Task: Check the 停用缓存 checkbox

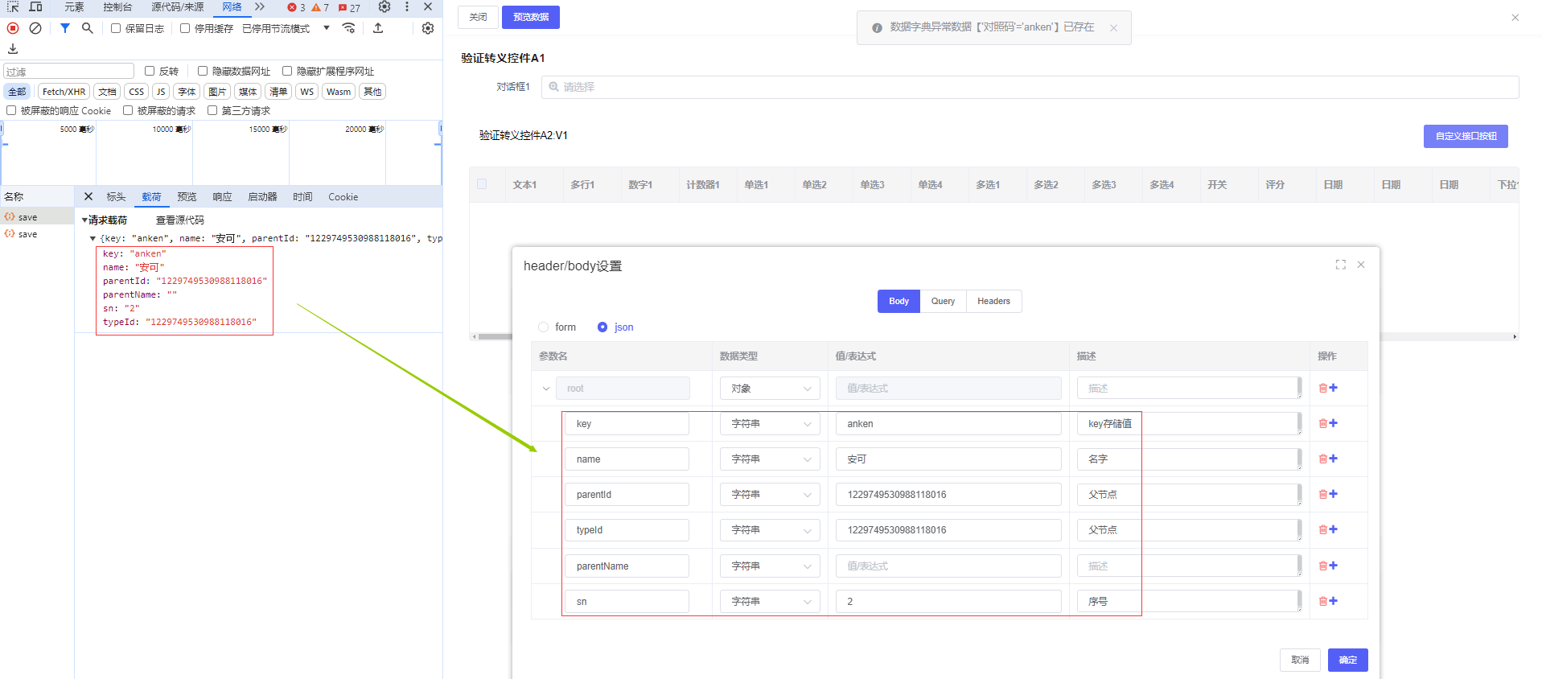Action: point(185,28)
